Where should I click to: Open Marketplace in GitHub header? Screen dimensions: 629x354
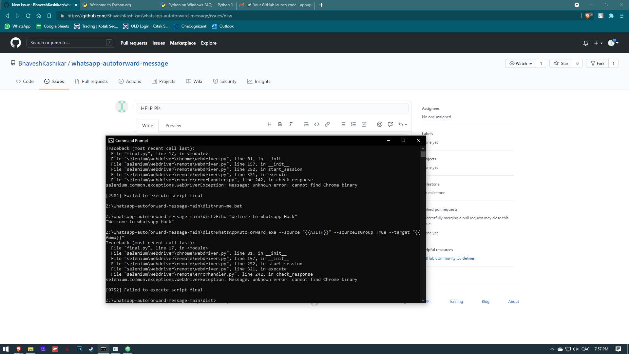click(x=183, y=43)
